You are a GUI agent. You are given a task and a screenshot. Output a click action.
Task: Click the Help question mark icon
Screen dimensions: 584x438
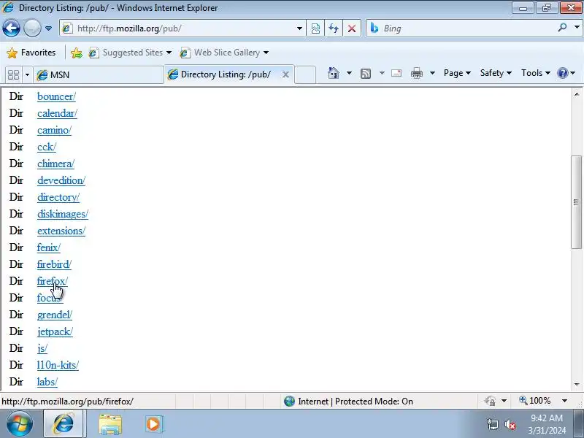point(562,73)
